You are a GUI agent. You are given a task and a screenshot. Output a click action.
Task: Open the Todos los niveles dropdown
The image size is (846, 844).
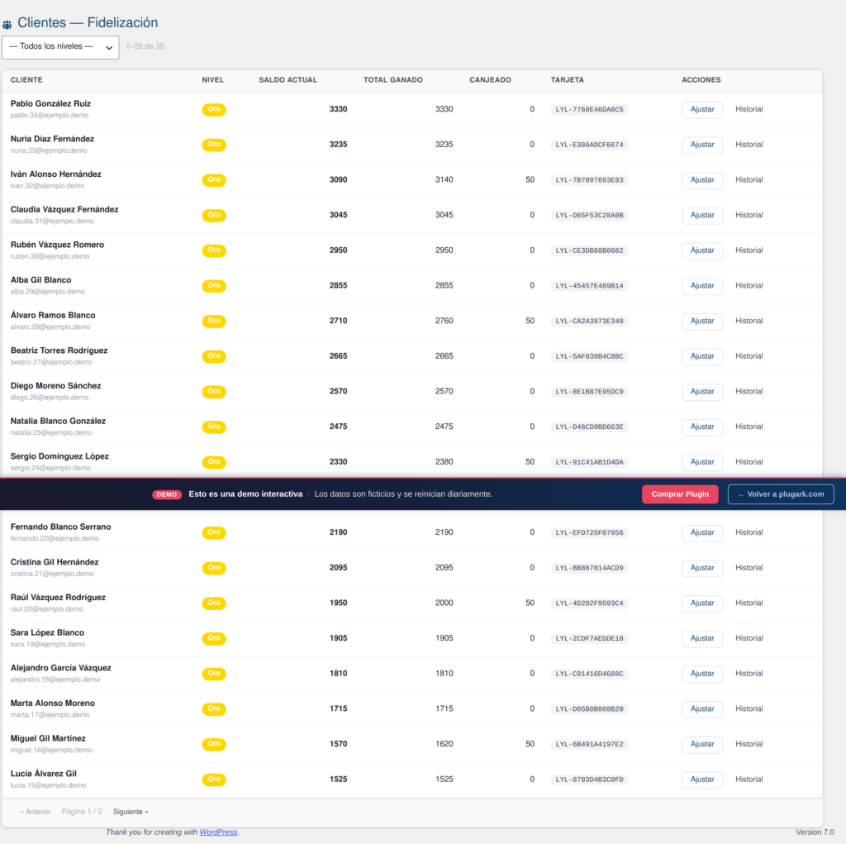click(60, 47)
